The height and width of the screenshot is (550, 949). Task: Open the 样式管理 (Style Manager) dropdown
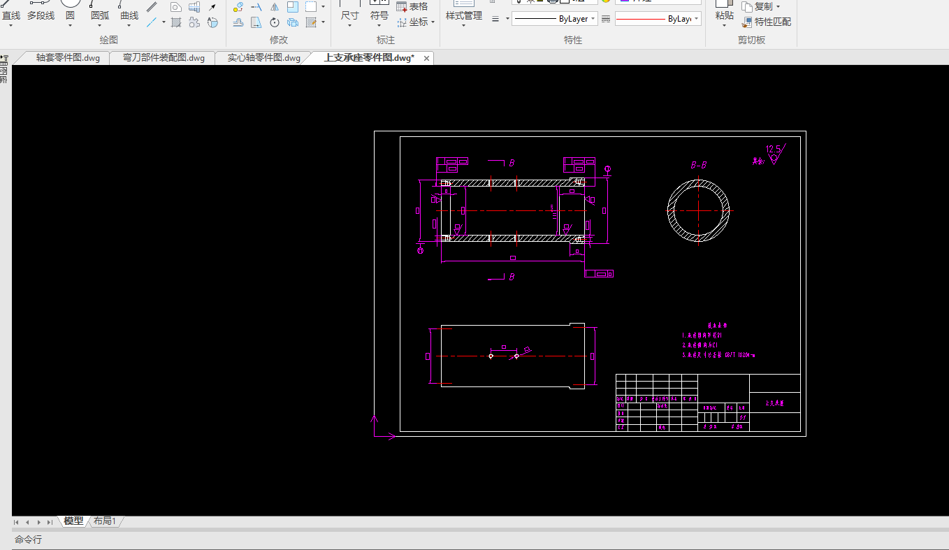tap(464, 26)
